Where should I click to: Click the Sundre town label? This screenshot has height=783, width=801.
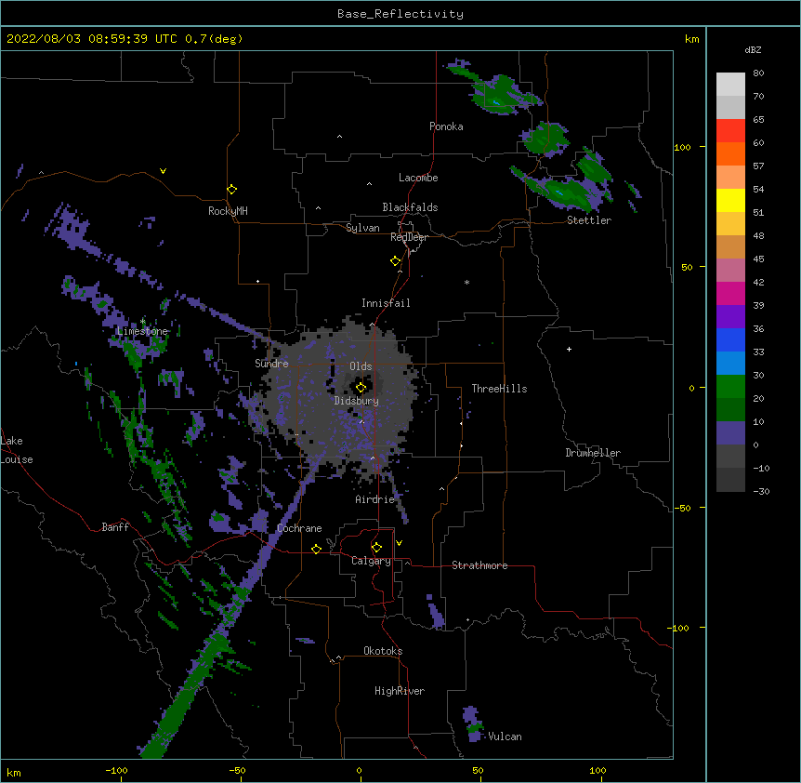click(x=271, y=364)
